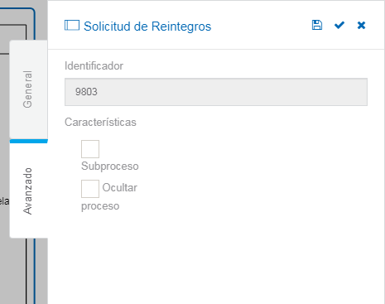Switch to the General tab
The image size is (385, 304).
(28, 89)
